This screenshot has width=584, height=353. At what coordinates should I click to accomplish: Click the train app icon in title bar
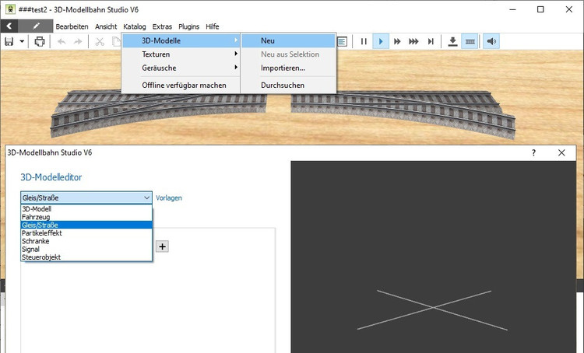coord(10,9)
